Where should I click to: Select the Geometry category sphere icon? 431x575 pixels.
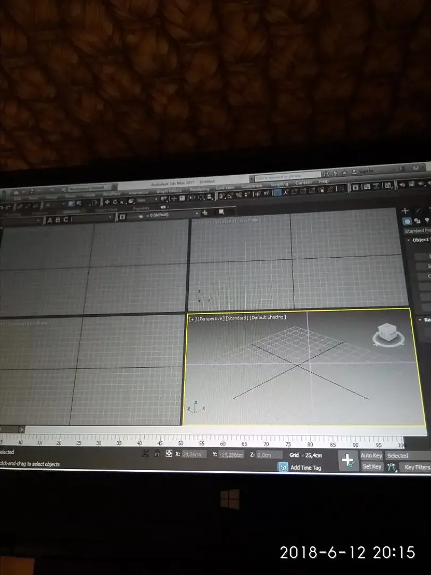407,221
